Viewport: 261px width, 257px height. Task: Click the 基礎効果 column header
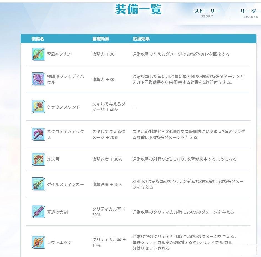pyautogui.click(x=101, y=39)
